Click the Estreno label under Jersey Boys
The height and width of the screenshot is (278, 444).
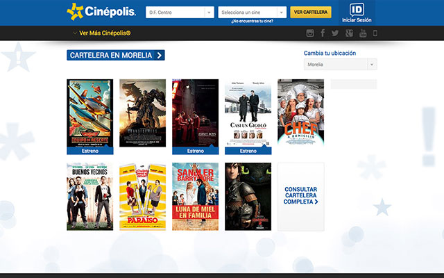196,151
